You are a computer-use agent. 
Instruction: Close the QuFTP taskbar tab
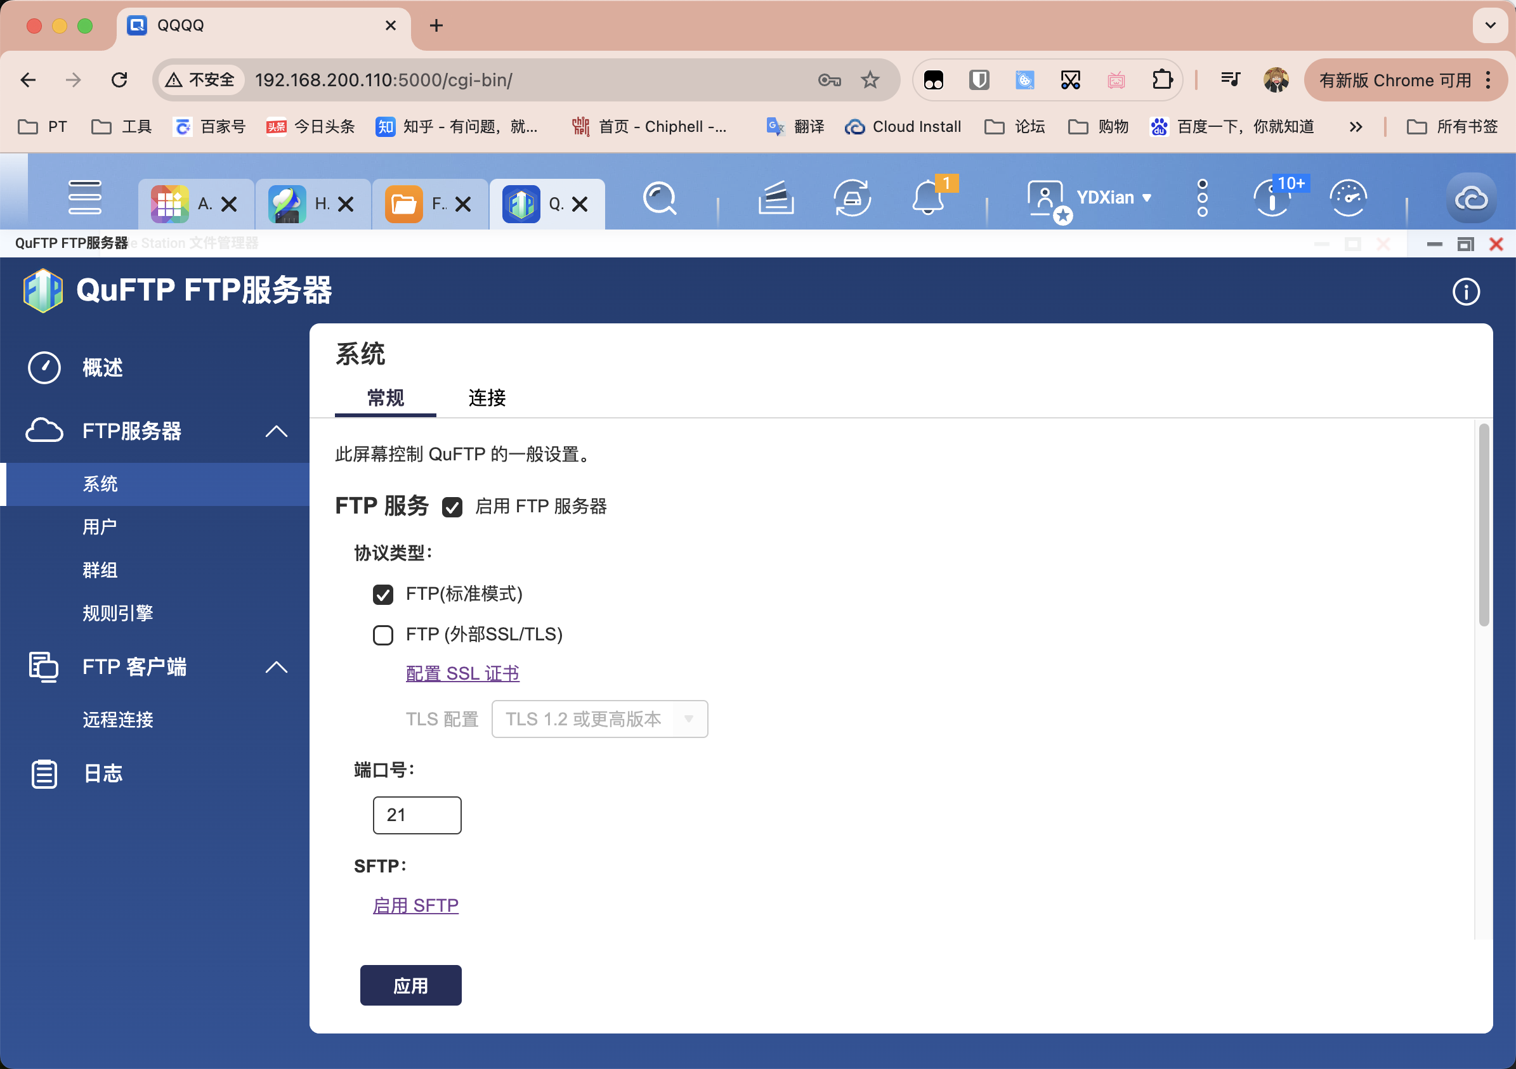[x=580, y=205]
